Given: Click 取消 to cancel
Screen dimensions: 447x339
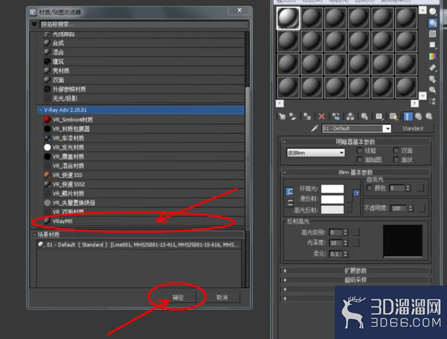Looking at the screenshot, I should click(x=222, y=297).
